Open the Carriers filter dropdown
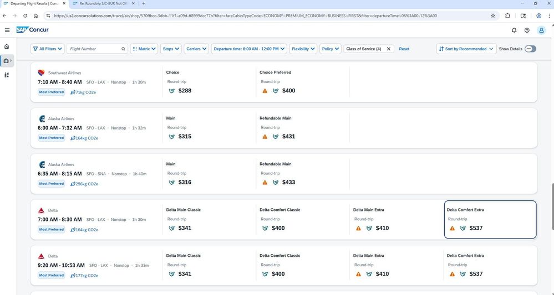The height and width of the screenshot is (295, 554). coord(196,49)
